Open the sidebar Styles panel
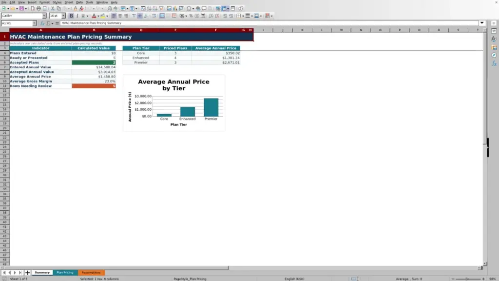This screenshot has width=499, height=281. (x=494, y=39)
